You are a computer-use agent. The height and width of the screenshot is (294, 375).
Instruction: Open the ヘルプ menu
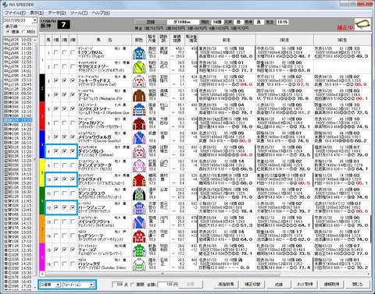coord(101,12)
